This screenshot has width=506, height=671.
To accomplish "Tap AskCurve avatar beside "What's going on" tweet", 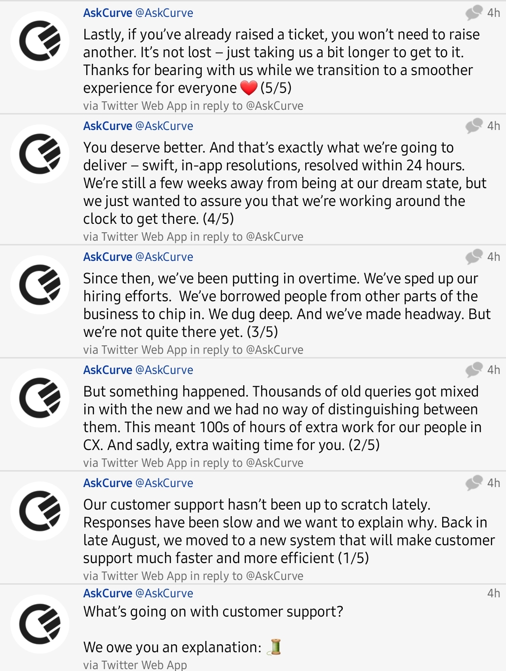I will pyautogui.click(x=40, y=624).
